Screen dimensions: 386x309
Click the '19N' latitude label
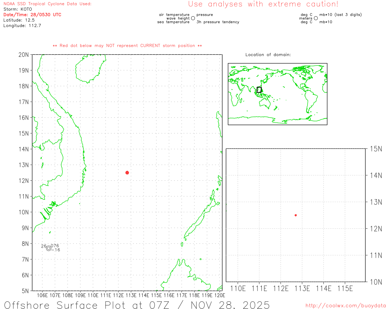pyautogui.click(x=24, y=70)
